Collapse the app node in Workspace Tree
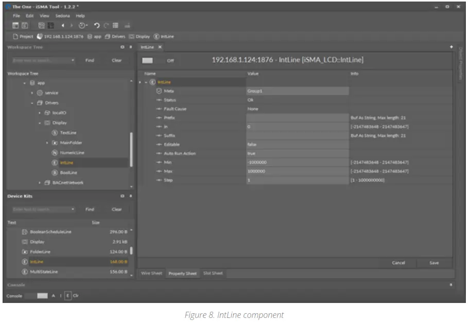 [x=25, y=83]
